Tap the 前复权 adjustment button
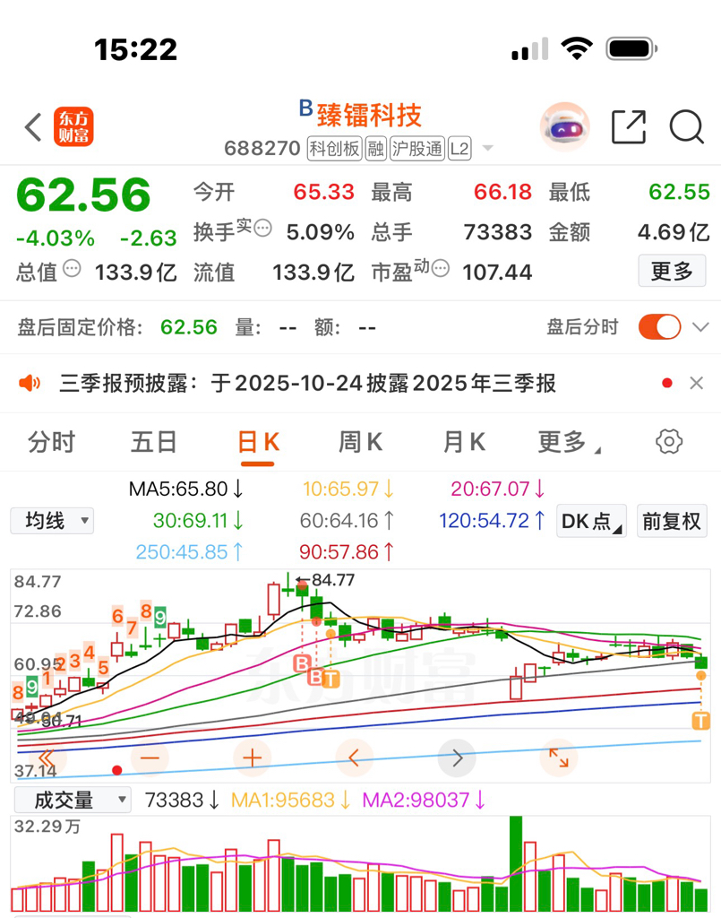 tap(672, 521)
